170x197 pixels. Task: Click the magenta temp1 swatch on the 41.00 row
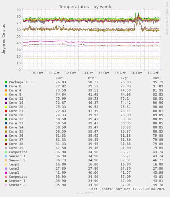pos(6,173)
